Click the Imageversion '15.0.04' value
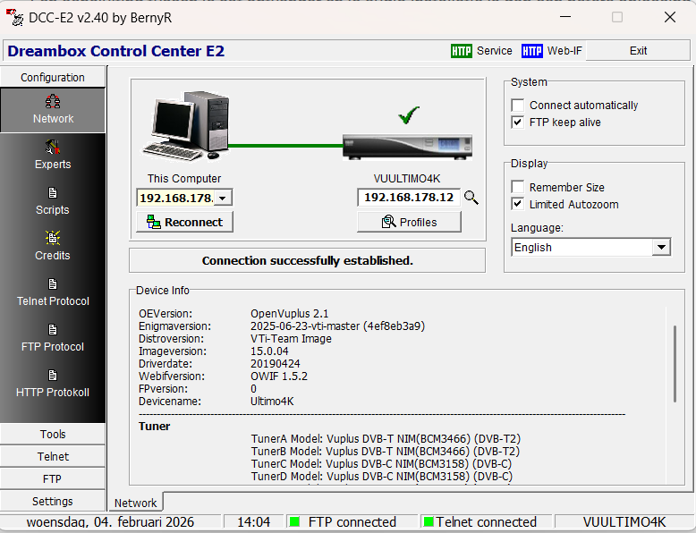 pos(269,351)
